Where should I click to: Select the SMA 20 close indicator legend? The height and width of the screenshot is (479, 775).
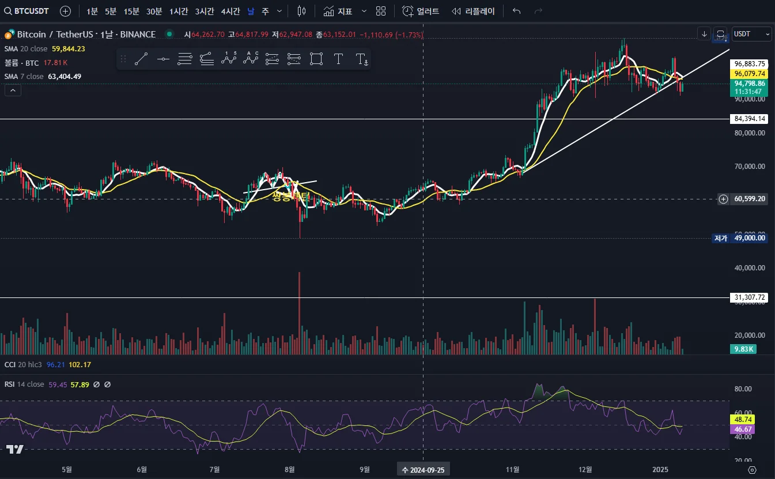pos(44,49)
